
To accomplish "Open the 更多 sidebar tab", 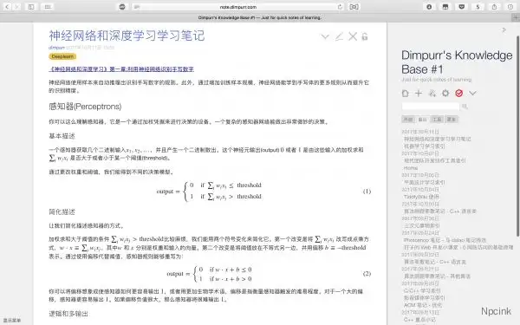I will pos(452,120).
